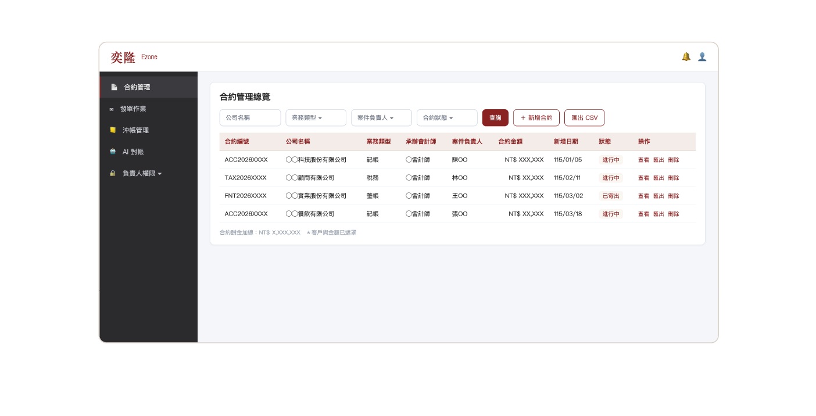Click the notification bell icon
Viewport: 816px width, 416px height.
686,57
